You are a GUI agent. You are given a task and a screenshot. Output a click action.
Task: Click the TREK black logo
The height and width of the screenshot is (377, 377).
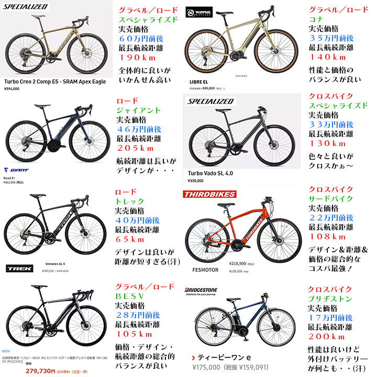19,269
